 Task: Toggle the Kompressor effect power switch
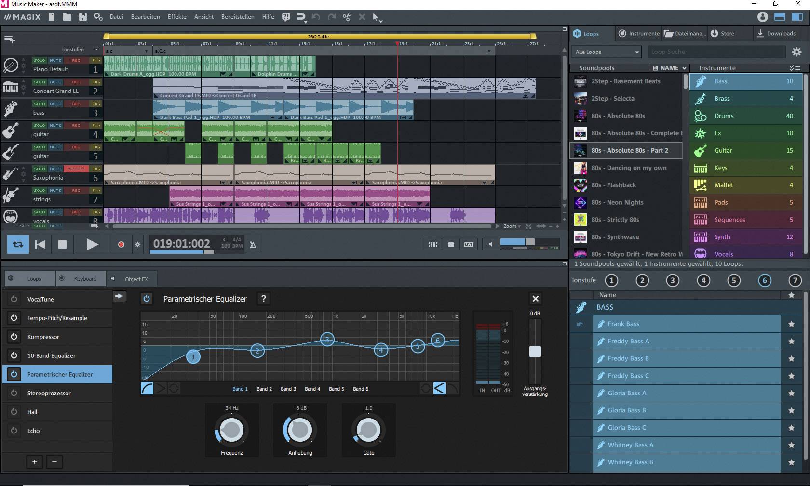click(x=14, y=337)
